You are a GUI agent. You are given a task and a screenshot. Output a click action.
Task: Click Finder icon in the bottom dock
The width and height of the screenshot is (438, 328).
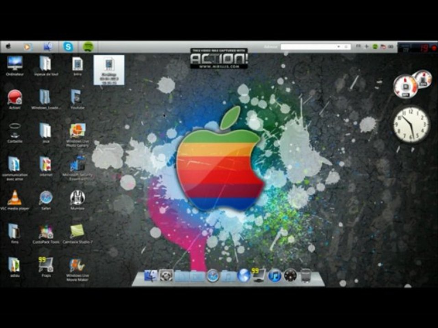[x=150, y=276]
